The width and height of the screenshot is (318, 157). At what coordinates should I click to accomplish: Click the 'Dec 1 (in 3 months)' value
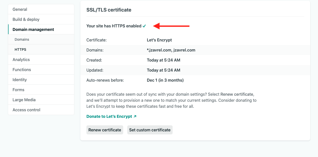[165, 80]
